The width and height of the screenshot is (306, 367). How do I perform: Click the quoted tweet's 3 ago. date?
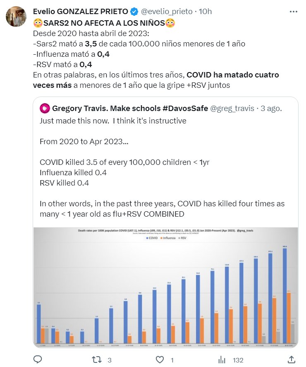[x=272, y=109]
